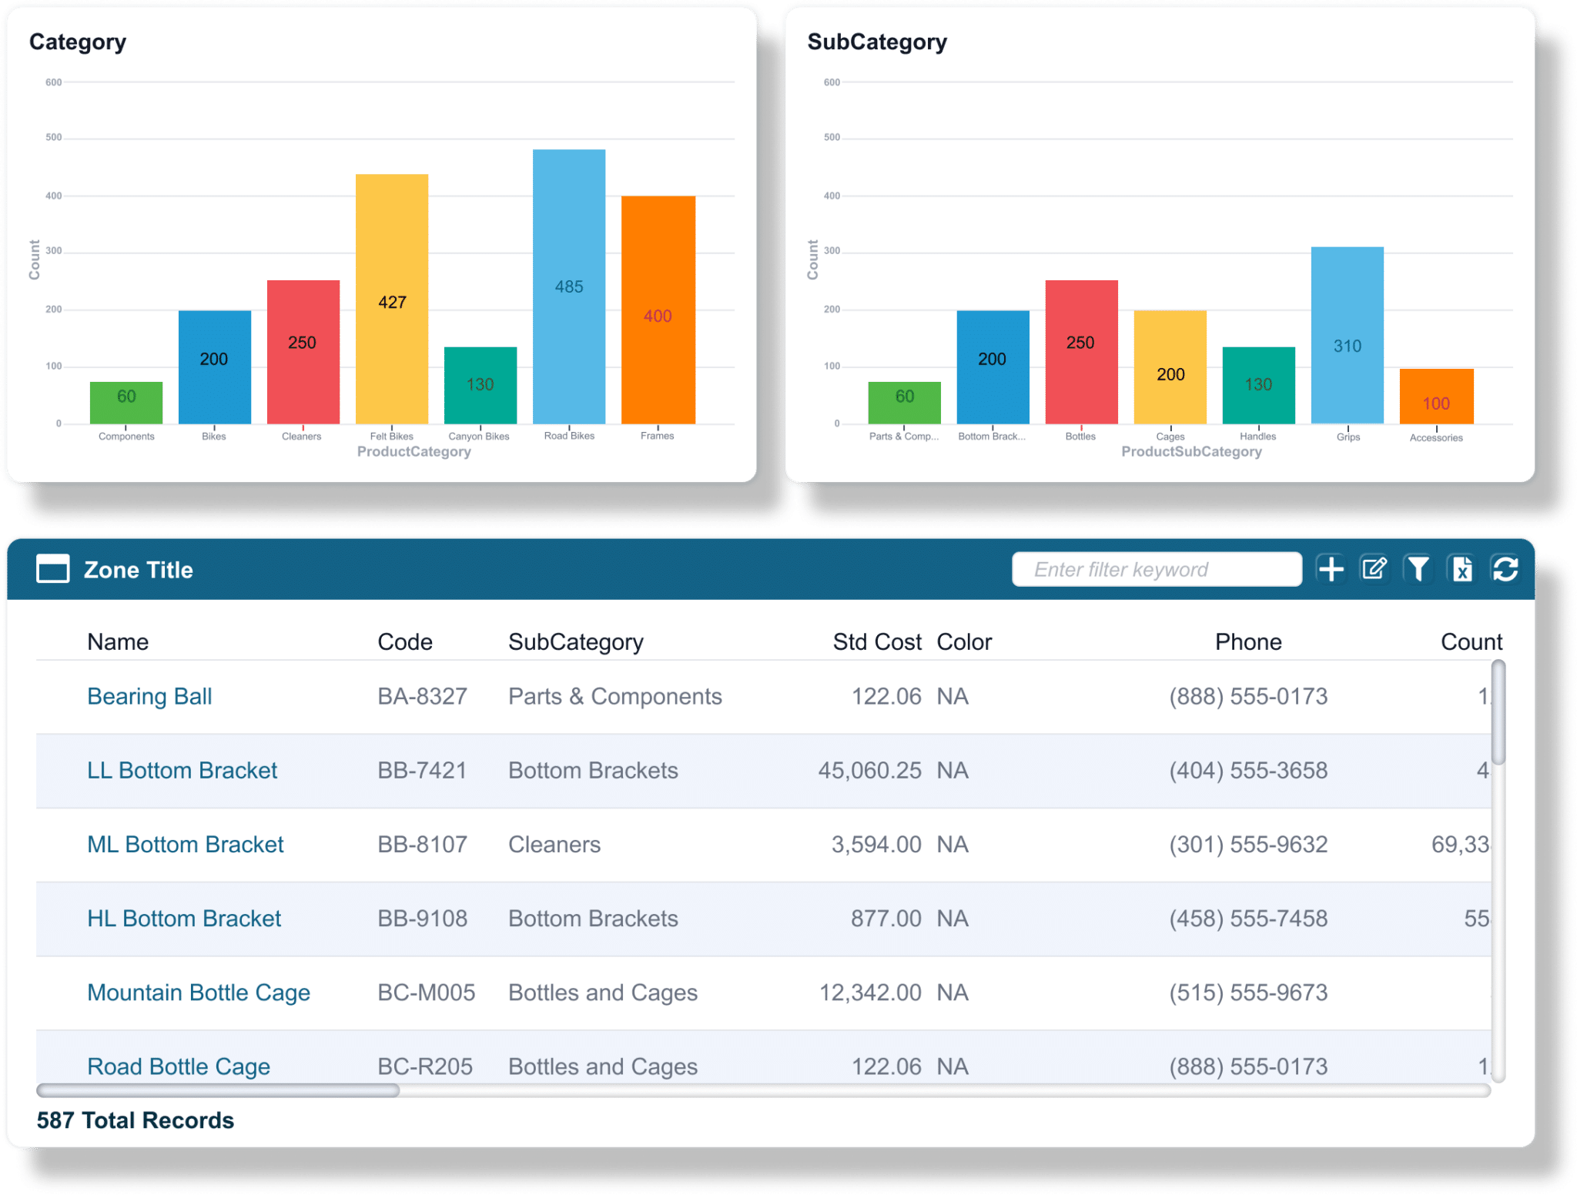1577x1195 pixels.
Task: Export the table using the Excel icon
Action: click(x=1461, y=569)
